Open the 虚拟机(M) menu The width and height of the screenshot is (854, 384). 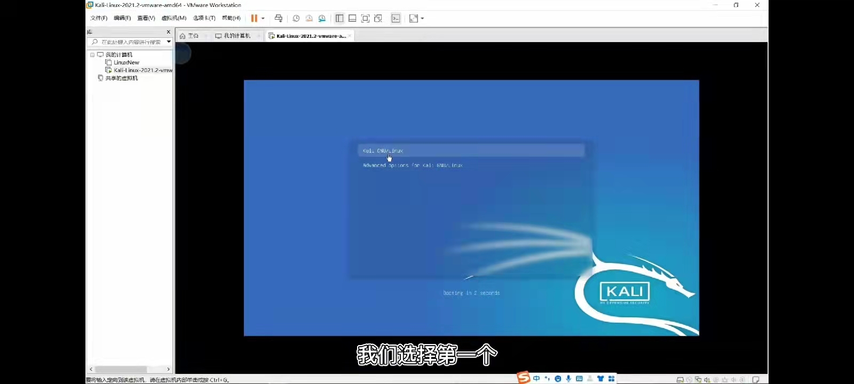(174, 18)
